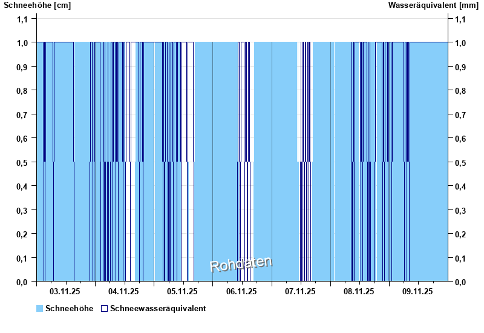
Task: Click the right axis value 0,2
Action: point(460,234)
